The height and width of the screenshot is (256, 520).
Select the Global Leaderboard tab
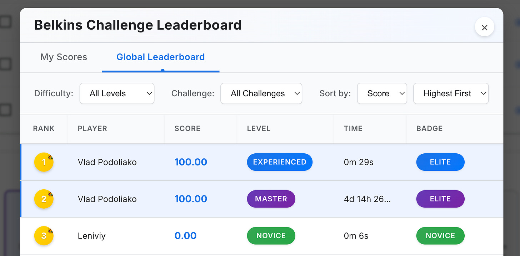[161, 57]
